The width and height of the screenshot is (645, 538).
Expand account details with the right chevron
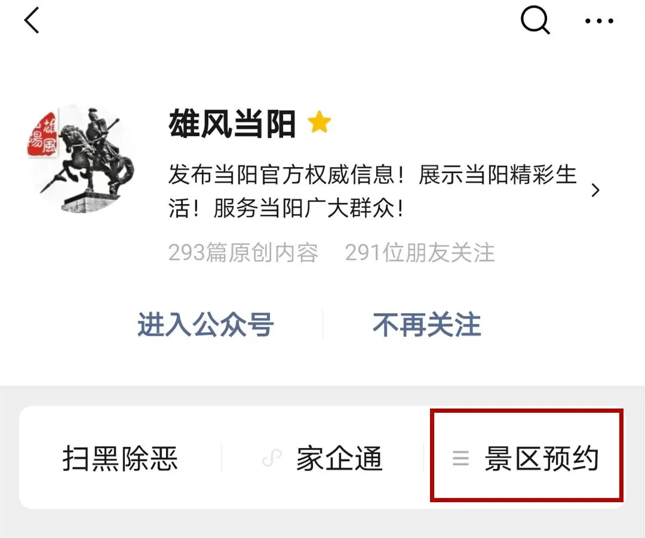click(595, 190)
